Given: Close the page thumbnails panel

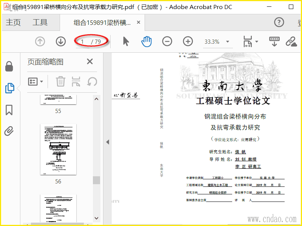Looking at the screenshot, I should 90,62.
